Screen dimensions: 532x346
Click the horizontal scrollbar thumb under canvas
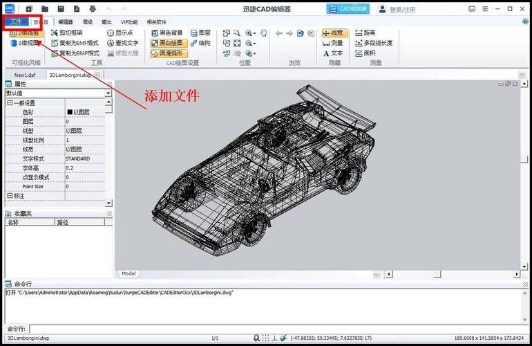(x=437, y=274)
